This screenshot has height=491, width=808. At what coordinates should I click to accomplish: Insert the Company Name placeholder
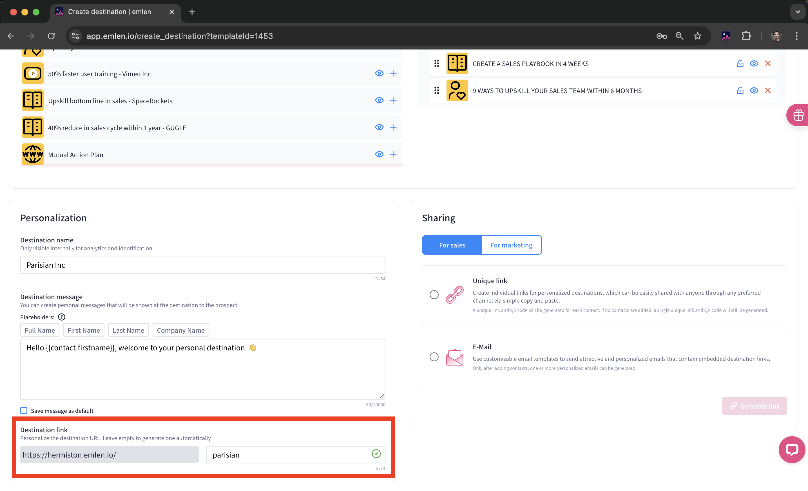click(181, 330)
